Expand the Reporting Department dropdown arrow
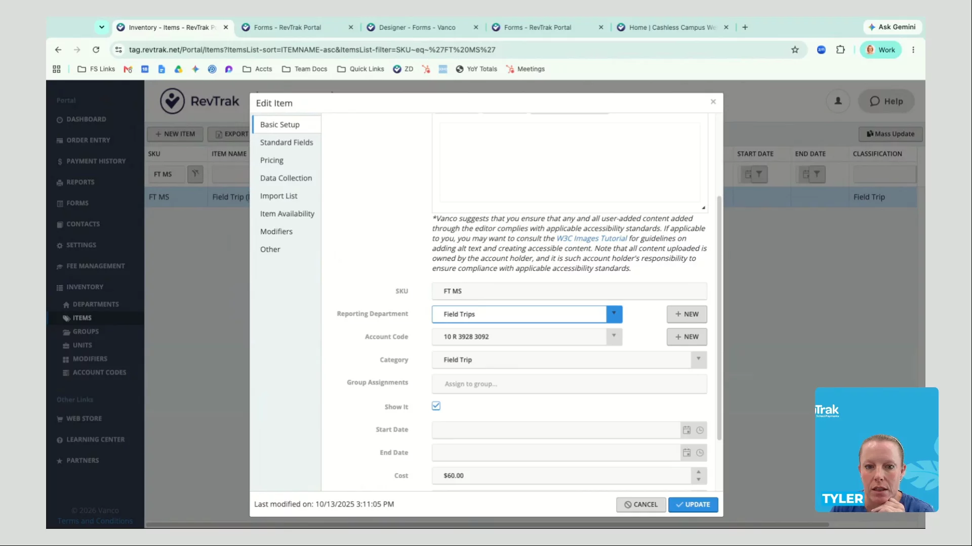 pyautogui.click(x=614, y=314)
